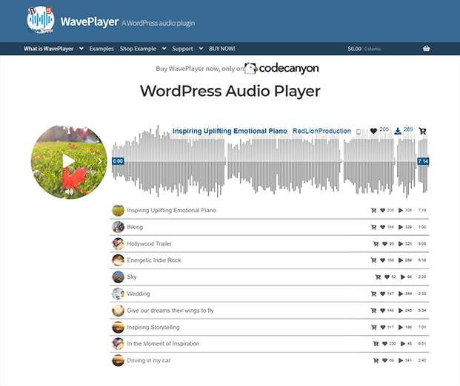
Task: Add In the Moment of Inspiration to cart
Action: click(x=376, y=344)
